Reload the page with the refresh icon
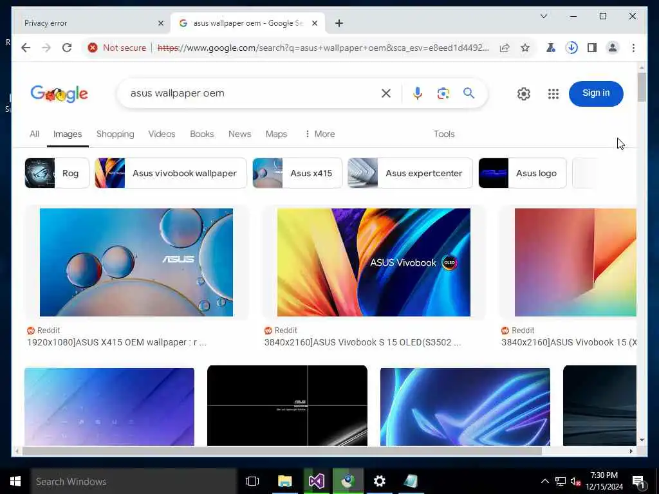Image resolution: width=659 pixels, height=494 pixels. coord(67,48)
